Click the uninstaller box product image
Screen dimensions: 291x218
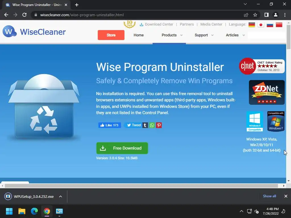coord(44,106)
